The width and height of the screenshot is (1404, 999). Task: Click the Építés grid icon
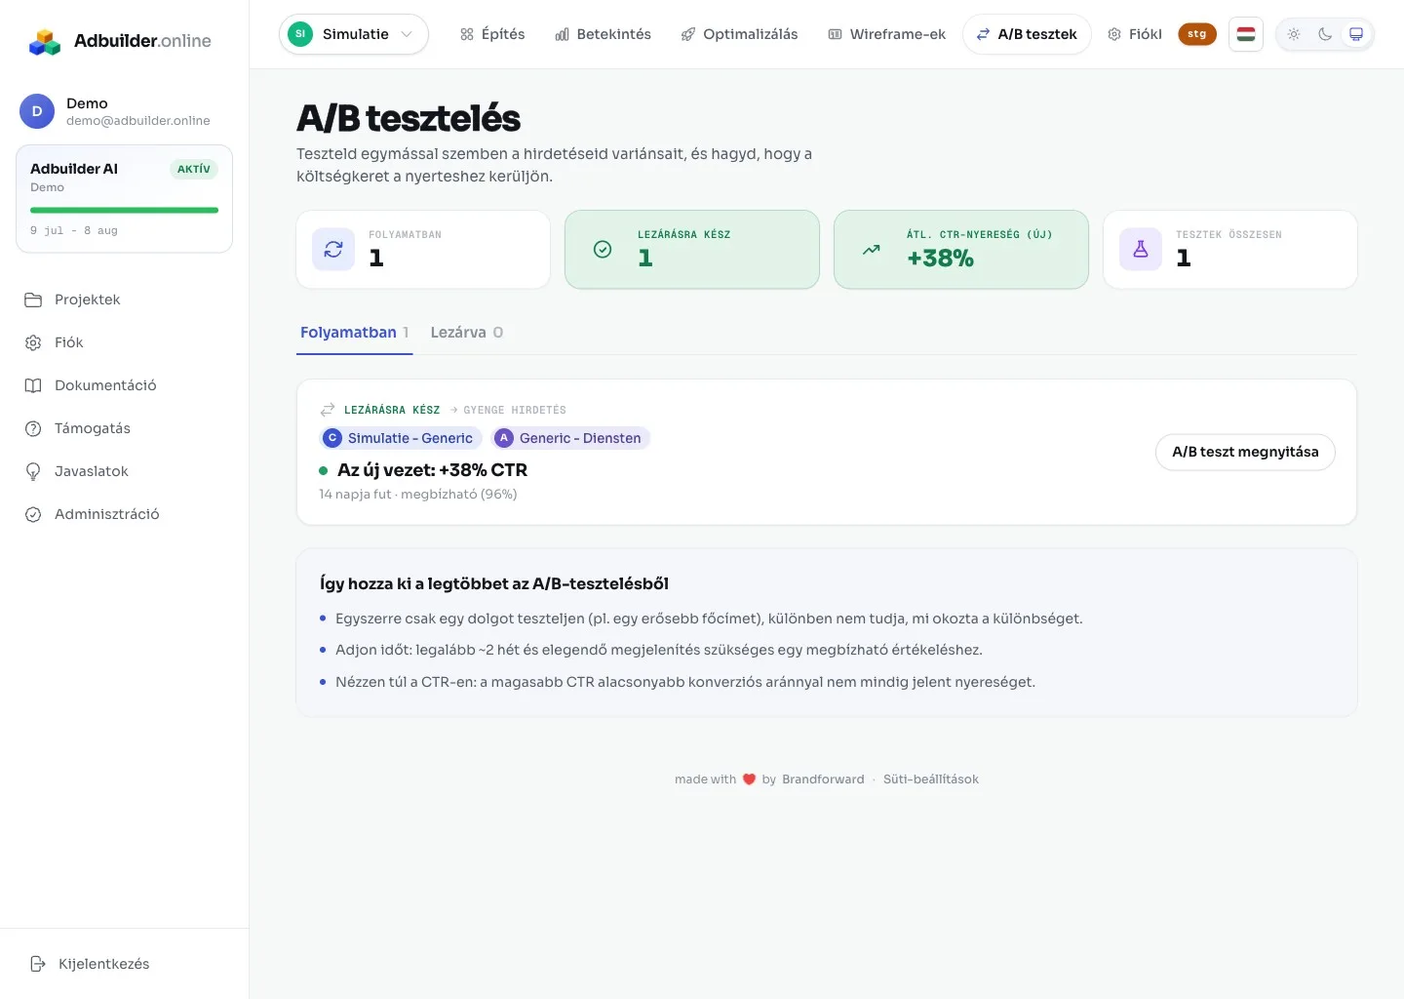467,34
